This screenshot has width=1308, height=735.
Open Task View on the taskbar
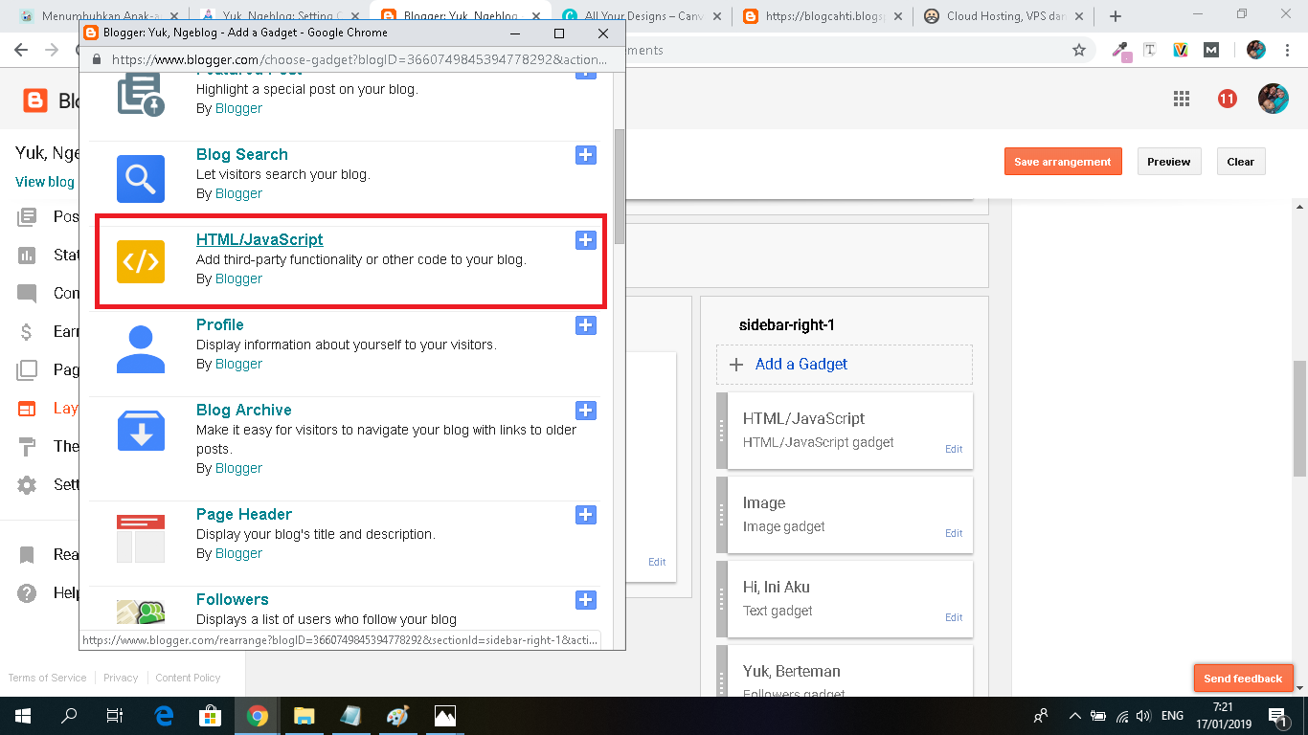[114, 715]
